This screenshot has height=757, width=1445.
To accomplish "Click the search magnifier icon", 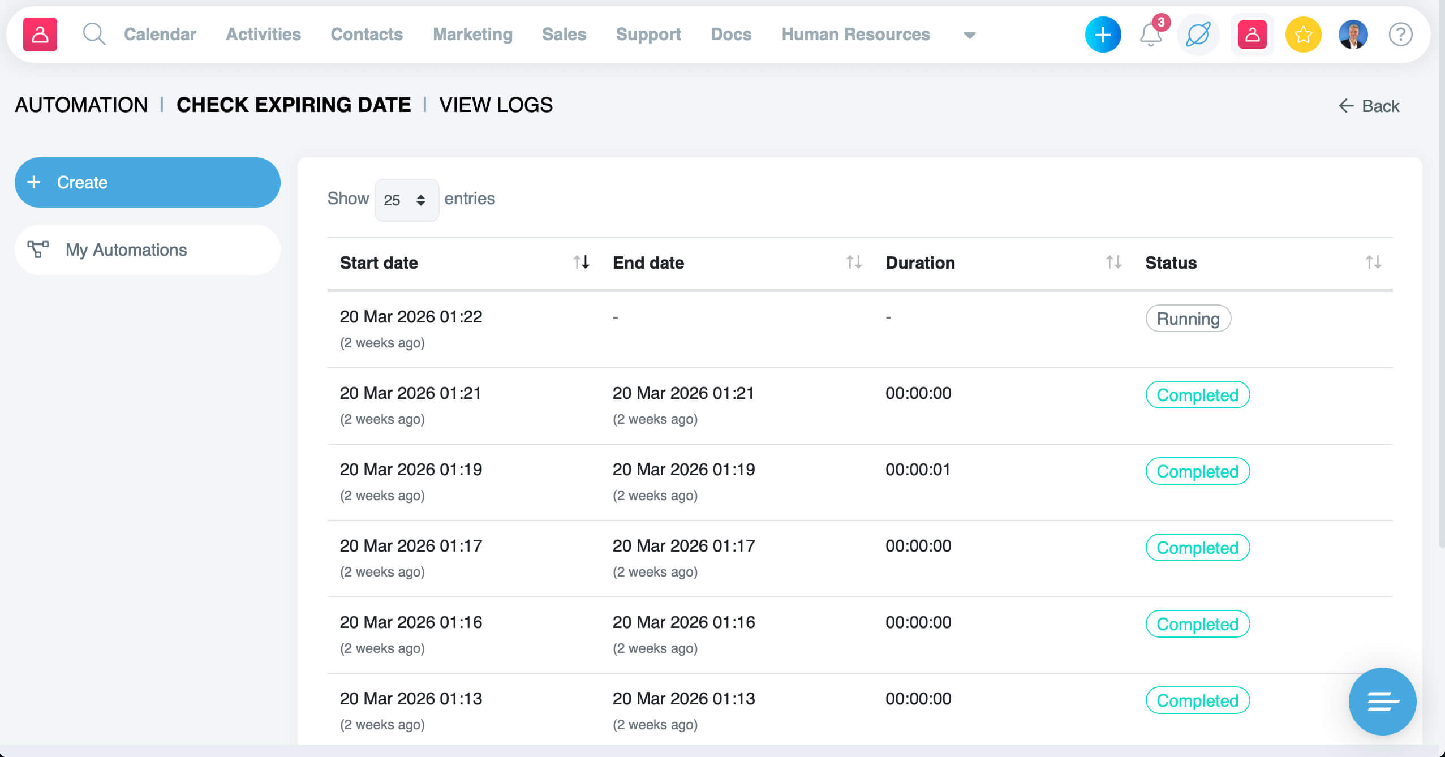I will tap(94, 35).
